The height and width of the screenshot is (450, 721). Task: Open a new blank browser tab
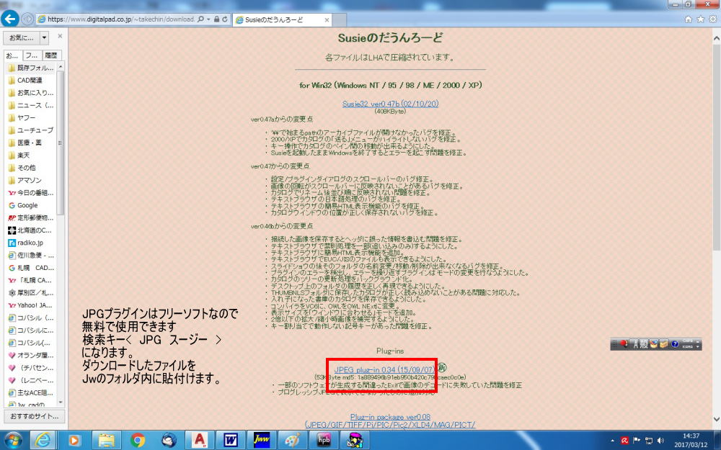pos(339,19)
